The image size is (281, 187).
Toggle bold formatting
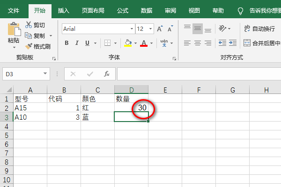[67, 43]
